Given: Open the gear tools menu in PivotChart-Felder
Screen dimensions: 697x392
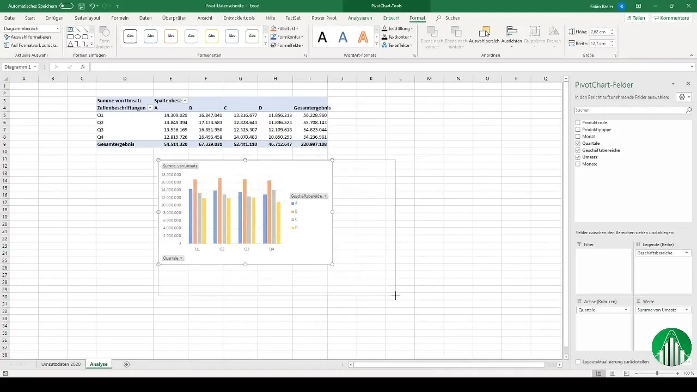Looking at the screenshot, I should coord(683,97).
